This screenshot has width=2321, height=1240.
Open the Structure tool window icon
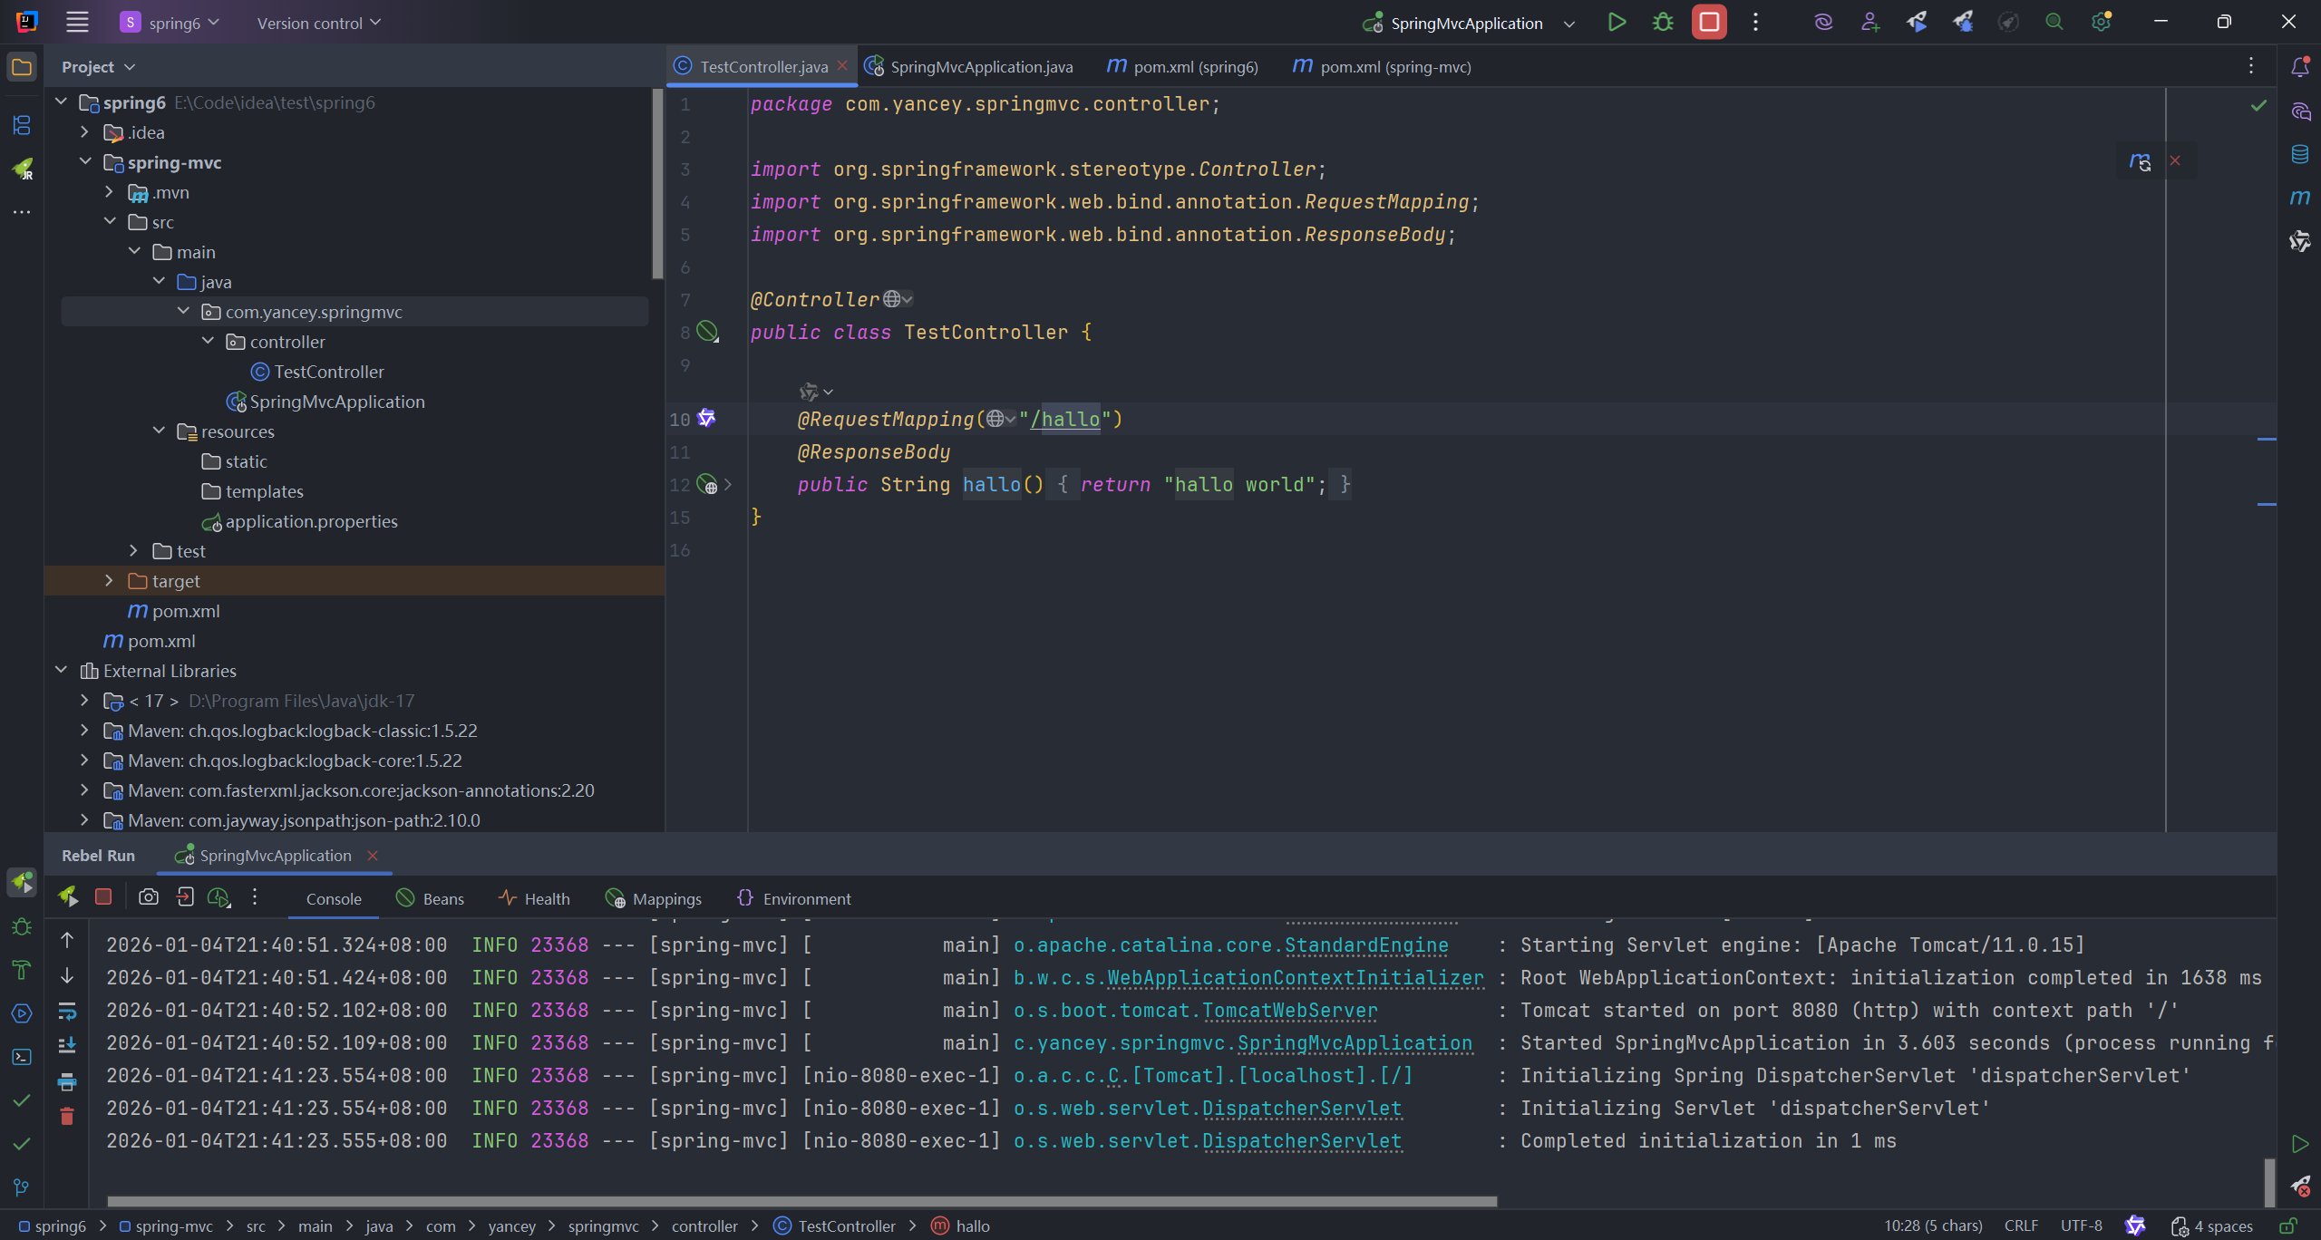(x=22, y=125)
